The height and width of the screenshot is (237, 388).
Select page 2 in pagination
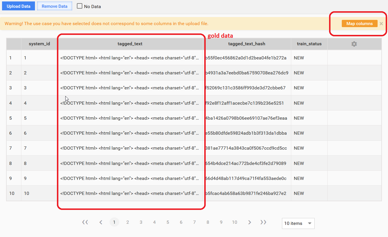click(128, 222)
